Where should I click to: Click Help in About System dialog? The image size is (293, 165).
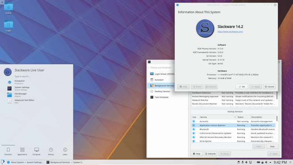click(183, 87)
